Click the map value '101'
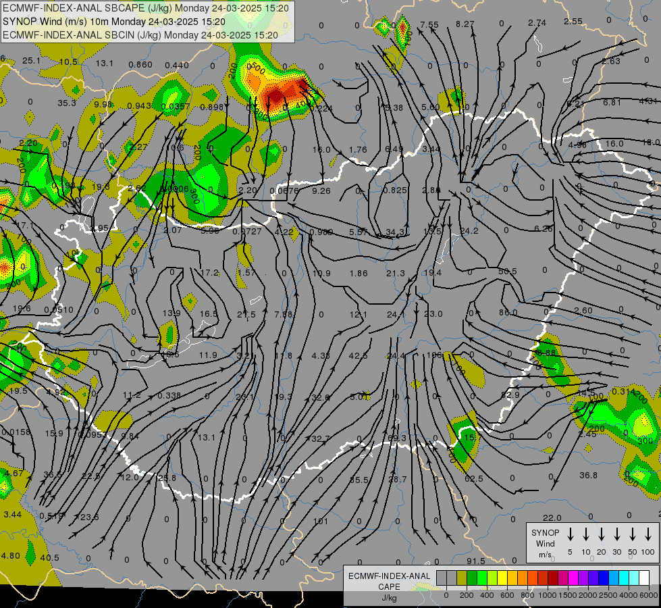The height and width of the screenshot is (608, 661). (x=321, y=521)
